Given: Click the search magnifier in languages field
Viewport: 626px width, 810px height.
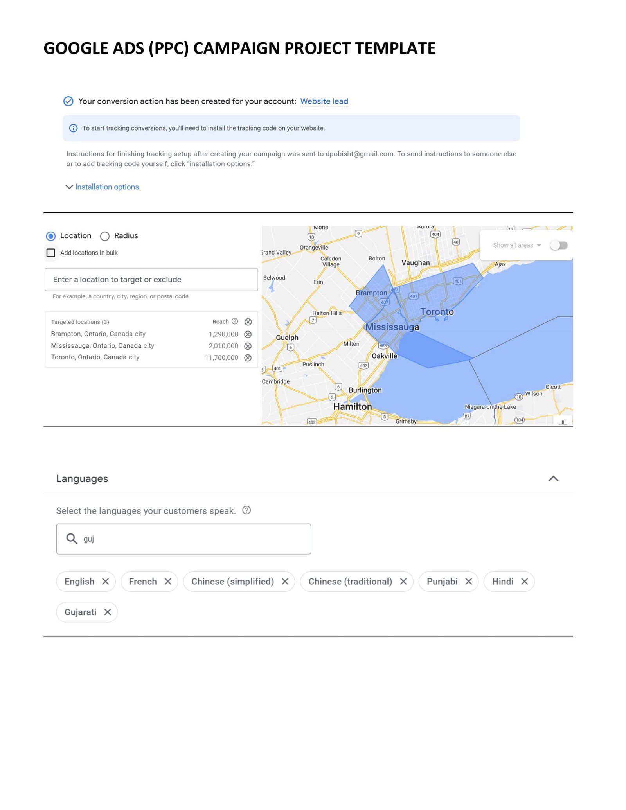Looking at the screenshot, I should [72, 538].
